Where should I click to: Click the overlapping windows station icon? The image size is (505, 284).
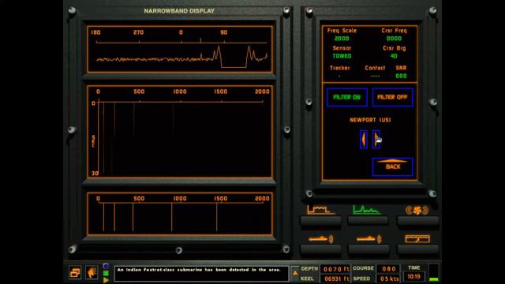(x=75, y=273)
